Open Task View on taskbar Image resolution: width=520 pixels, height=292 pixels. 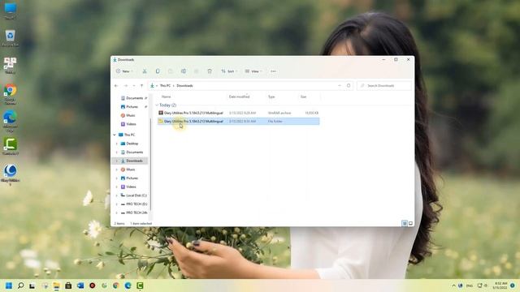pyautogui.click(x=32, y=286)
